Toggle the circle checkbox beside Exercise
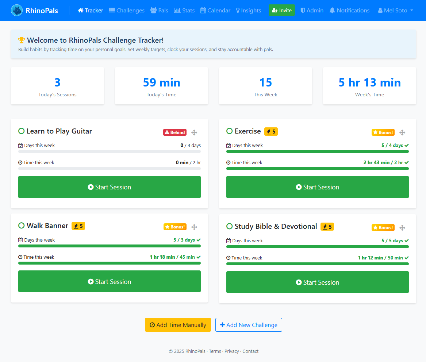426x362 pixels. pyautogui.click(x=229, y=131)
